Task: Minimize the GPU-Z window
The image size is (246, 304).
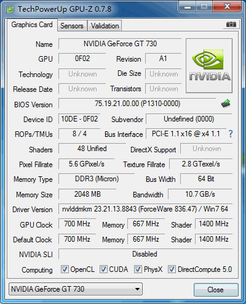Action: pyautogui.click(x=188, y=7)
